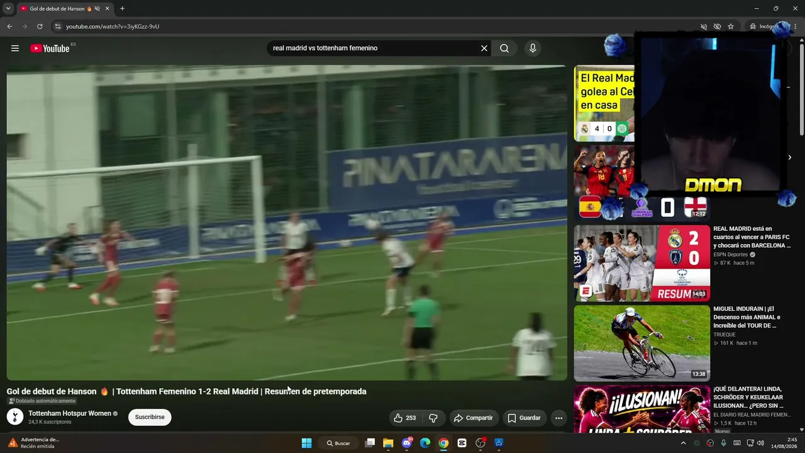The image size is (805, 453).
Task: Open the YouTube guide hamburger menu
Action: [15, 48]
